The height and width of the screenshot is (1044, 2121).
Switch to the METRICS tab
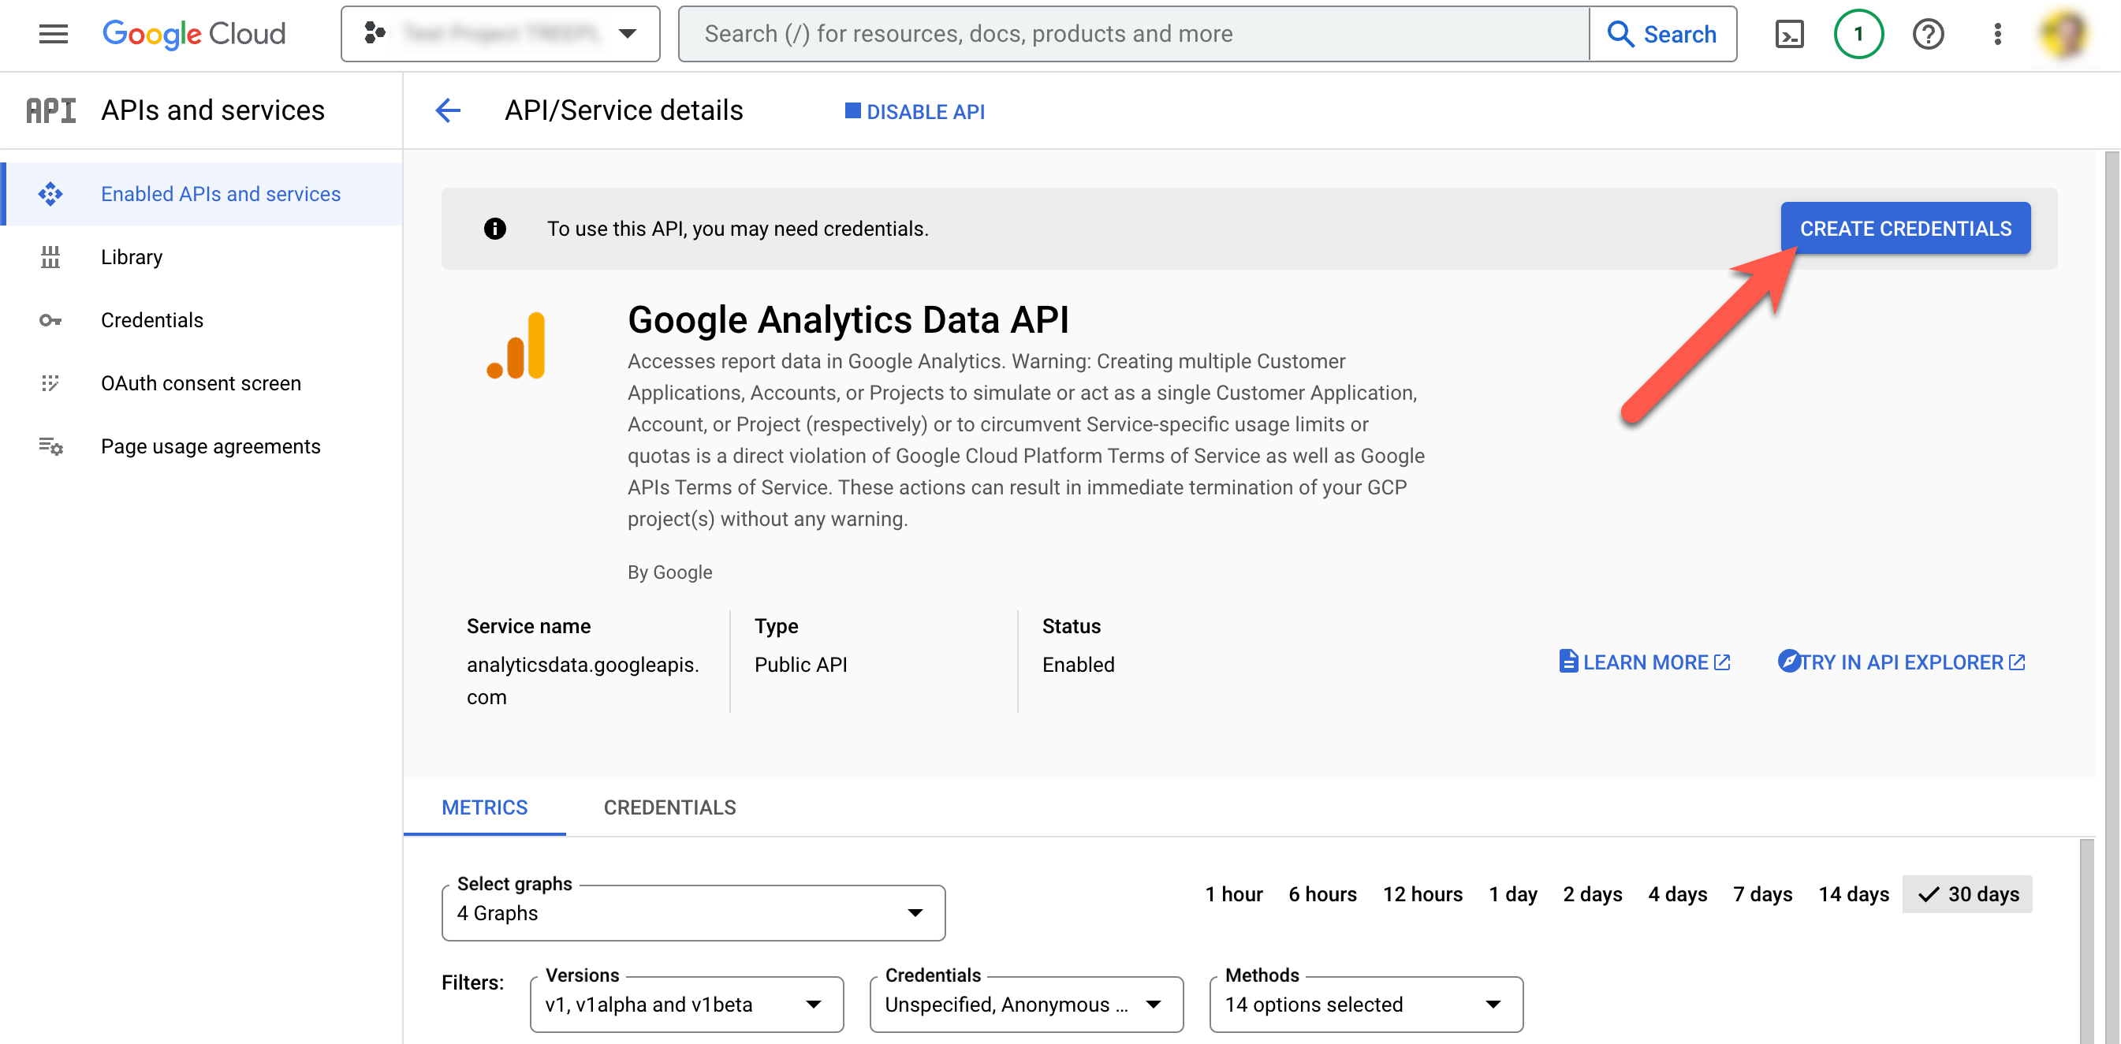coord(484,807)
